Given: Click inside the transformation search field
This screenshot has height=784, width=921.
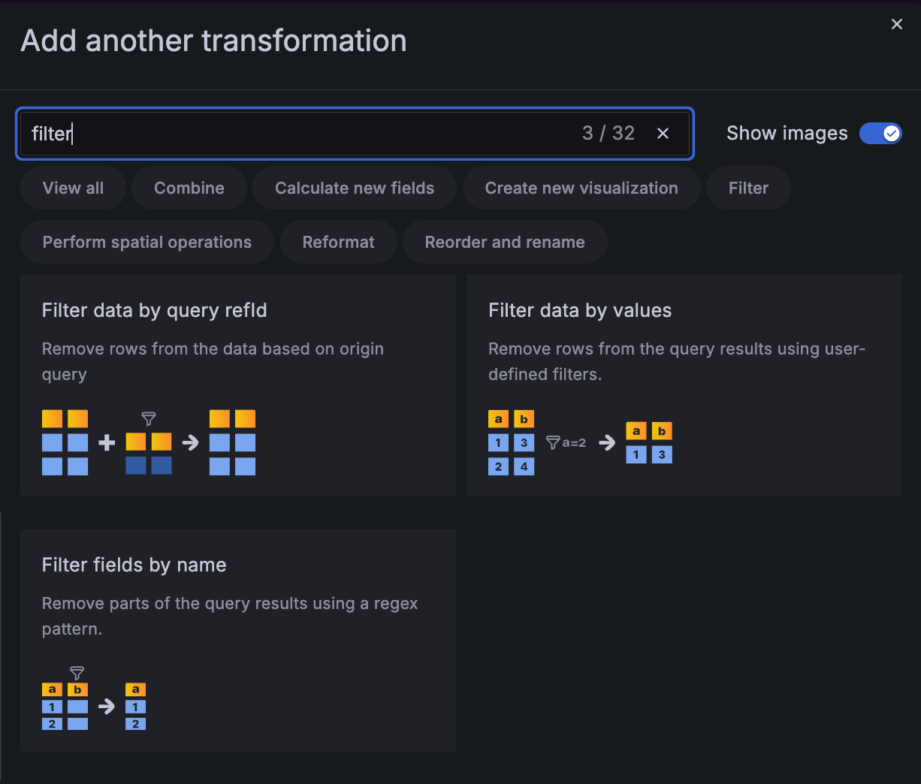Looking at the screenshot, I should click(x=300, y=133).
